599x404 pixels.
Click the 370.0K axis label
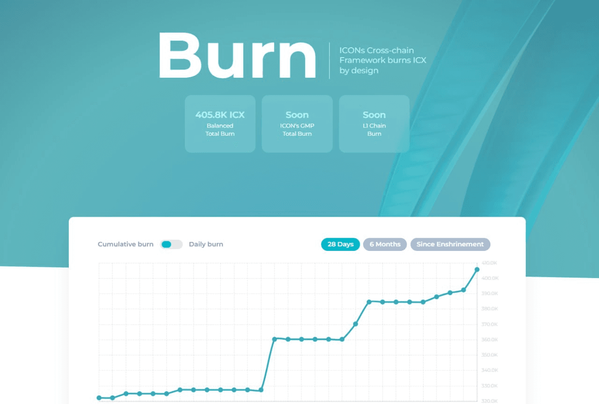coord(489,324)
